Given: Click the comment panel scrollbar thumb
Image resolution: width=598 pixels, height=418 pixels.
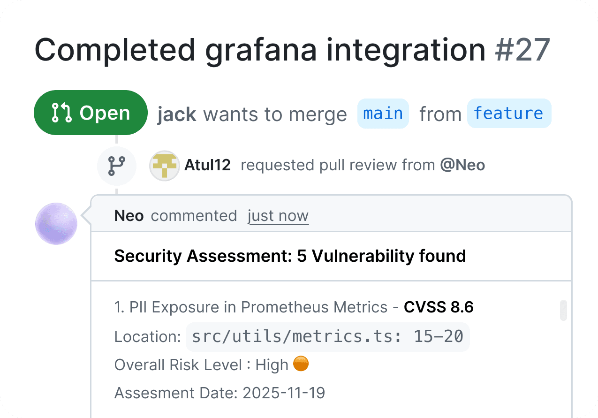Looking at the screenshot, I should [563, 310].
